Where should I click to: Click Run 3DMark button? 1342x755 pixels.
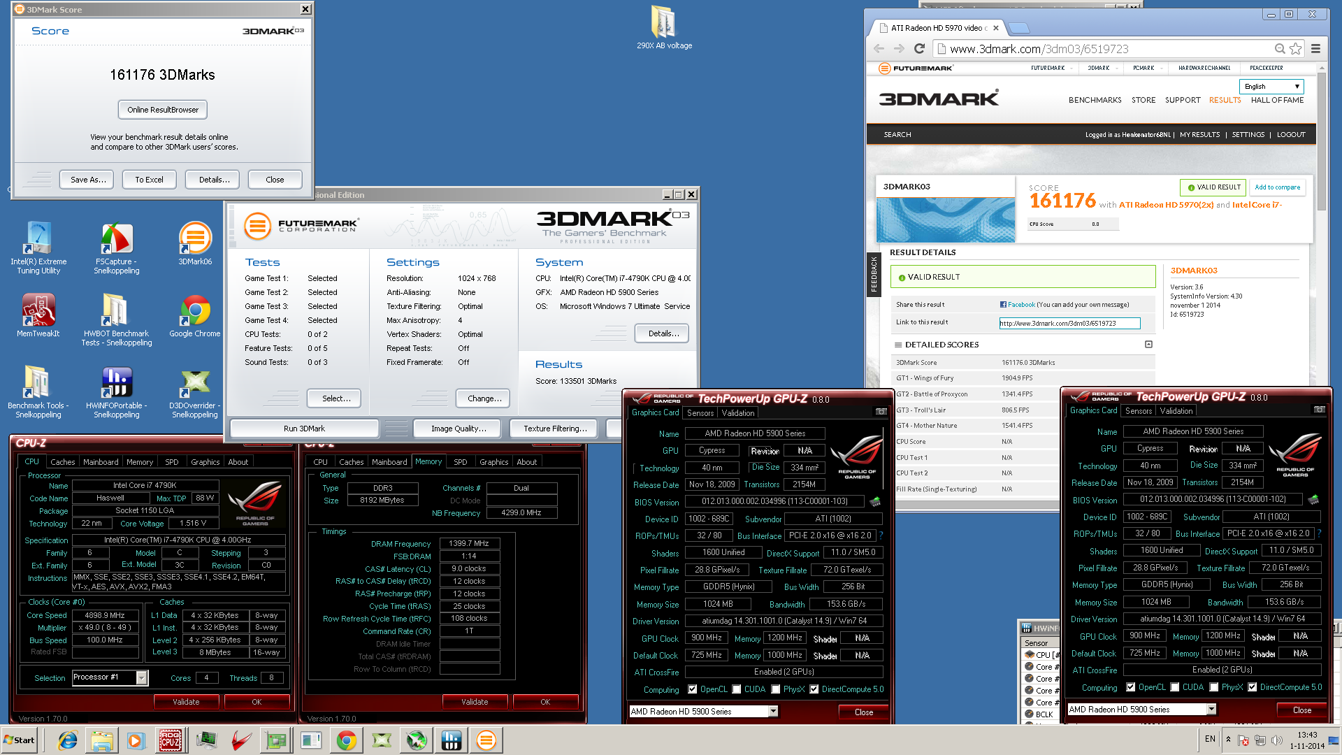tap(304, 429)
